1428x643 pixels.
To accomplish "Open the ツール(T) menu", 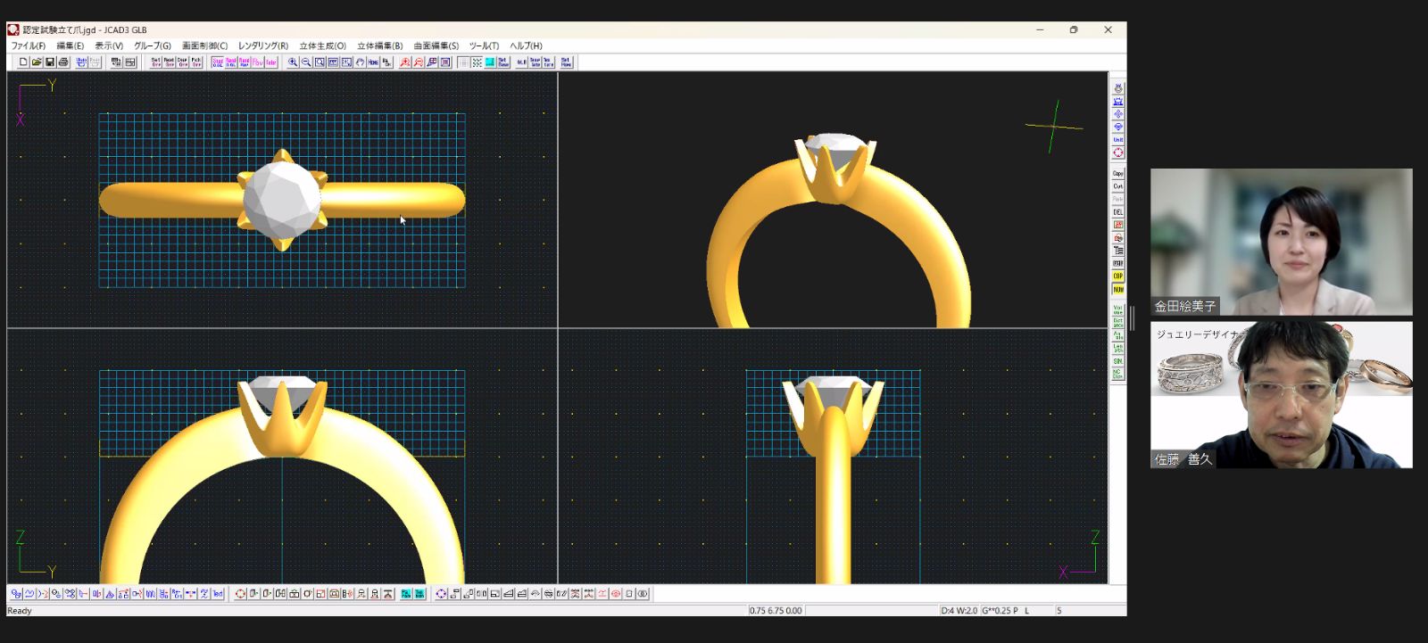I will [x=485, y=45].
